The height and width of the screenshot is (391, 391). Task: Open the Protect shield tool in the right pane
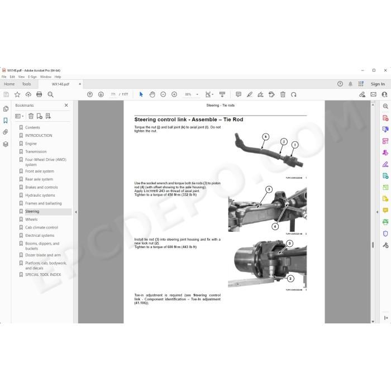385,233
